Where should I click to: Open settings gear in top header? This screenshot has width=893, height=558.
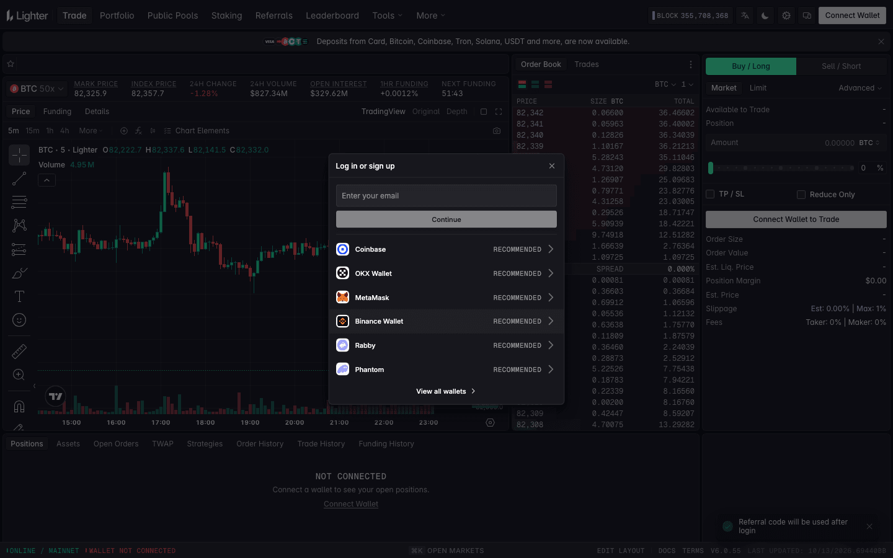point(786,15)
